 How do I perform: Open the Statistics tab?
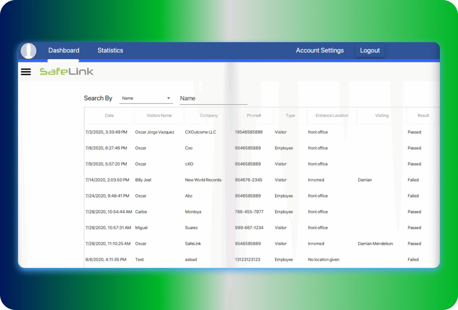pos(110,51)
